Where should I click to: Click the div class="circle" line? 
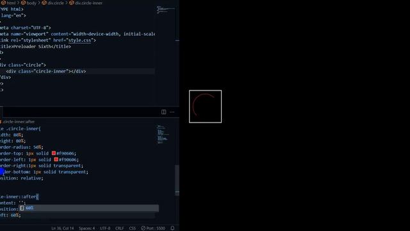click(23, 65)
